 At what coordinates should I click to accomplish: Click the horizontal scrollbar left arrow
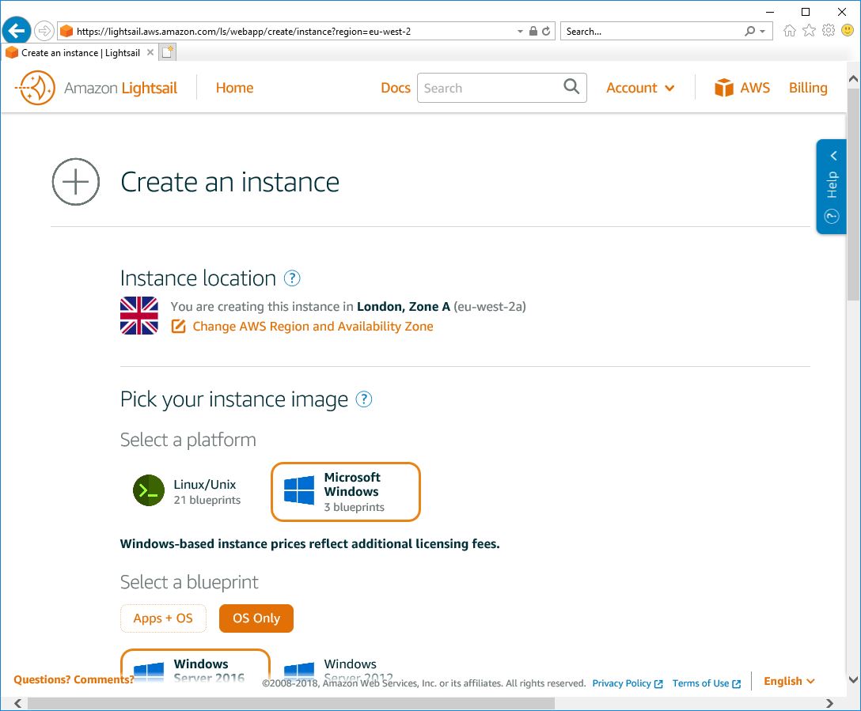coord(17,703)
